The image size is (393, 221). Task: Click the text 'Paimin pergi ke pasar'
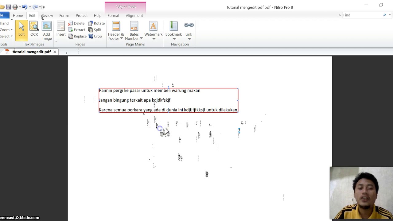tap(119, 91)
